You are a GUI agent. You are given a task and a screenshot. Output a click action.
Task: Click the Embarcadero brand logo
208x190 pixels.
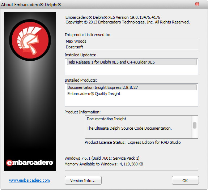point(30,163)
